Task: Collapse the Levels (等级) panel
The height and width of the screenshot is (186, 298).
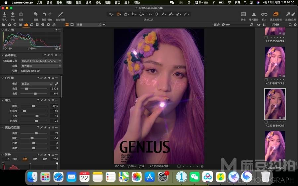Action: [x=2, y=155]
